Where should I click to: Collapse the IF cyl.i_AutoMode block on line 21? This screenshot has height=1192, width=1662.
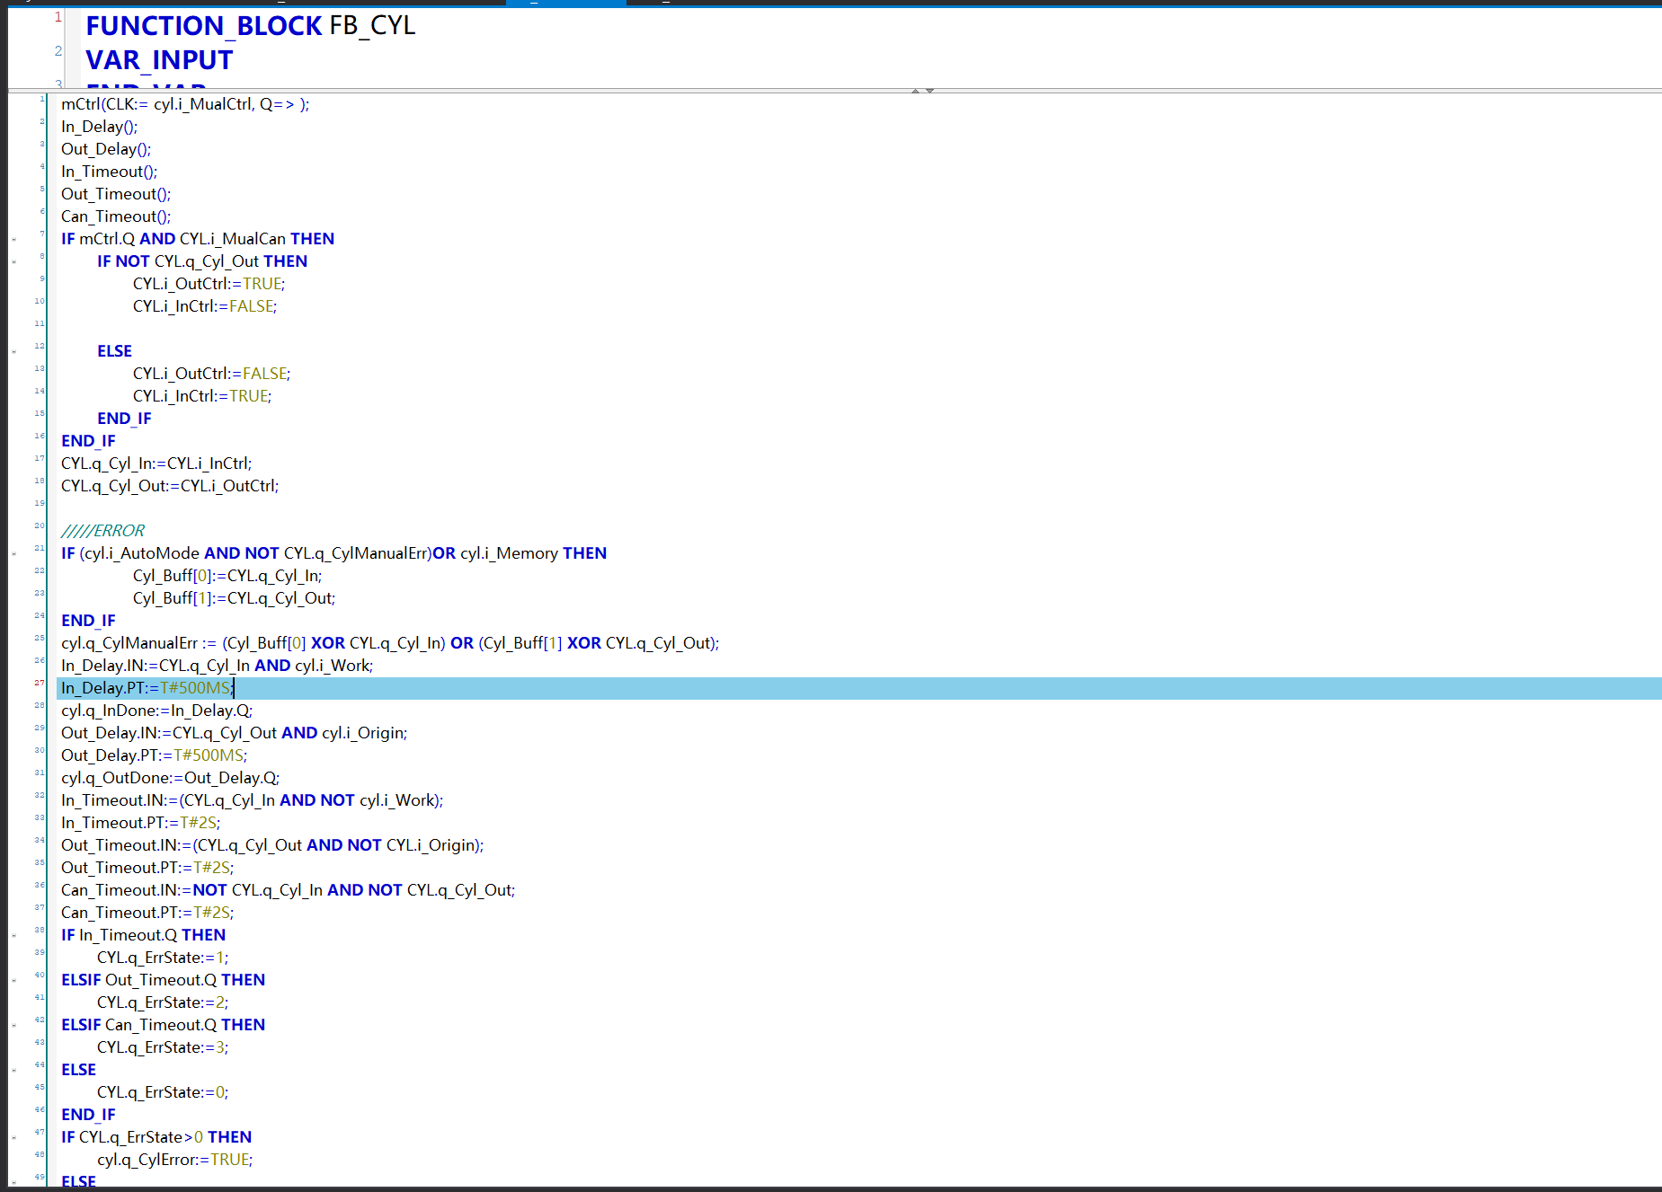[x=14, y=554]
